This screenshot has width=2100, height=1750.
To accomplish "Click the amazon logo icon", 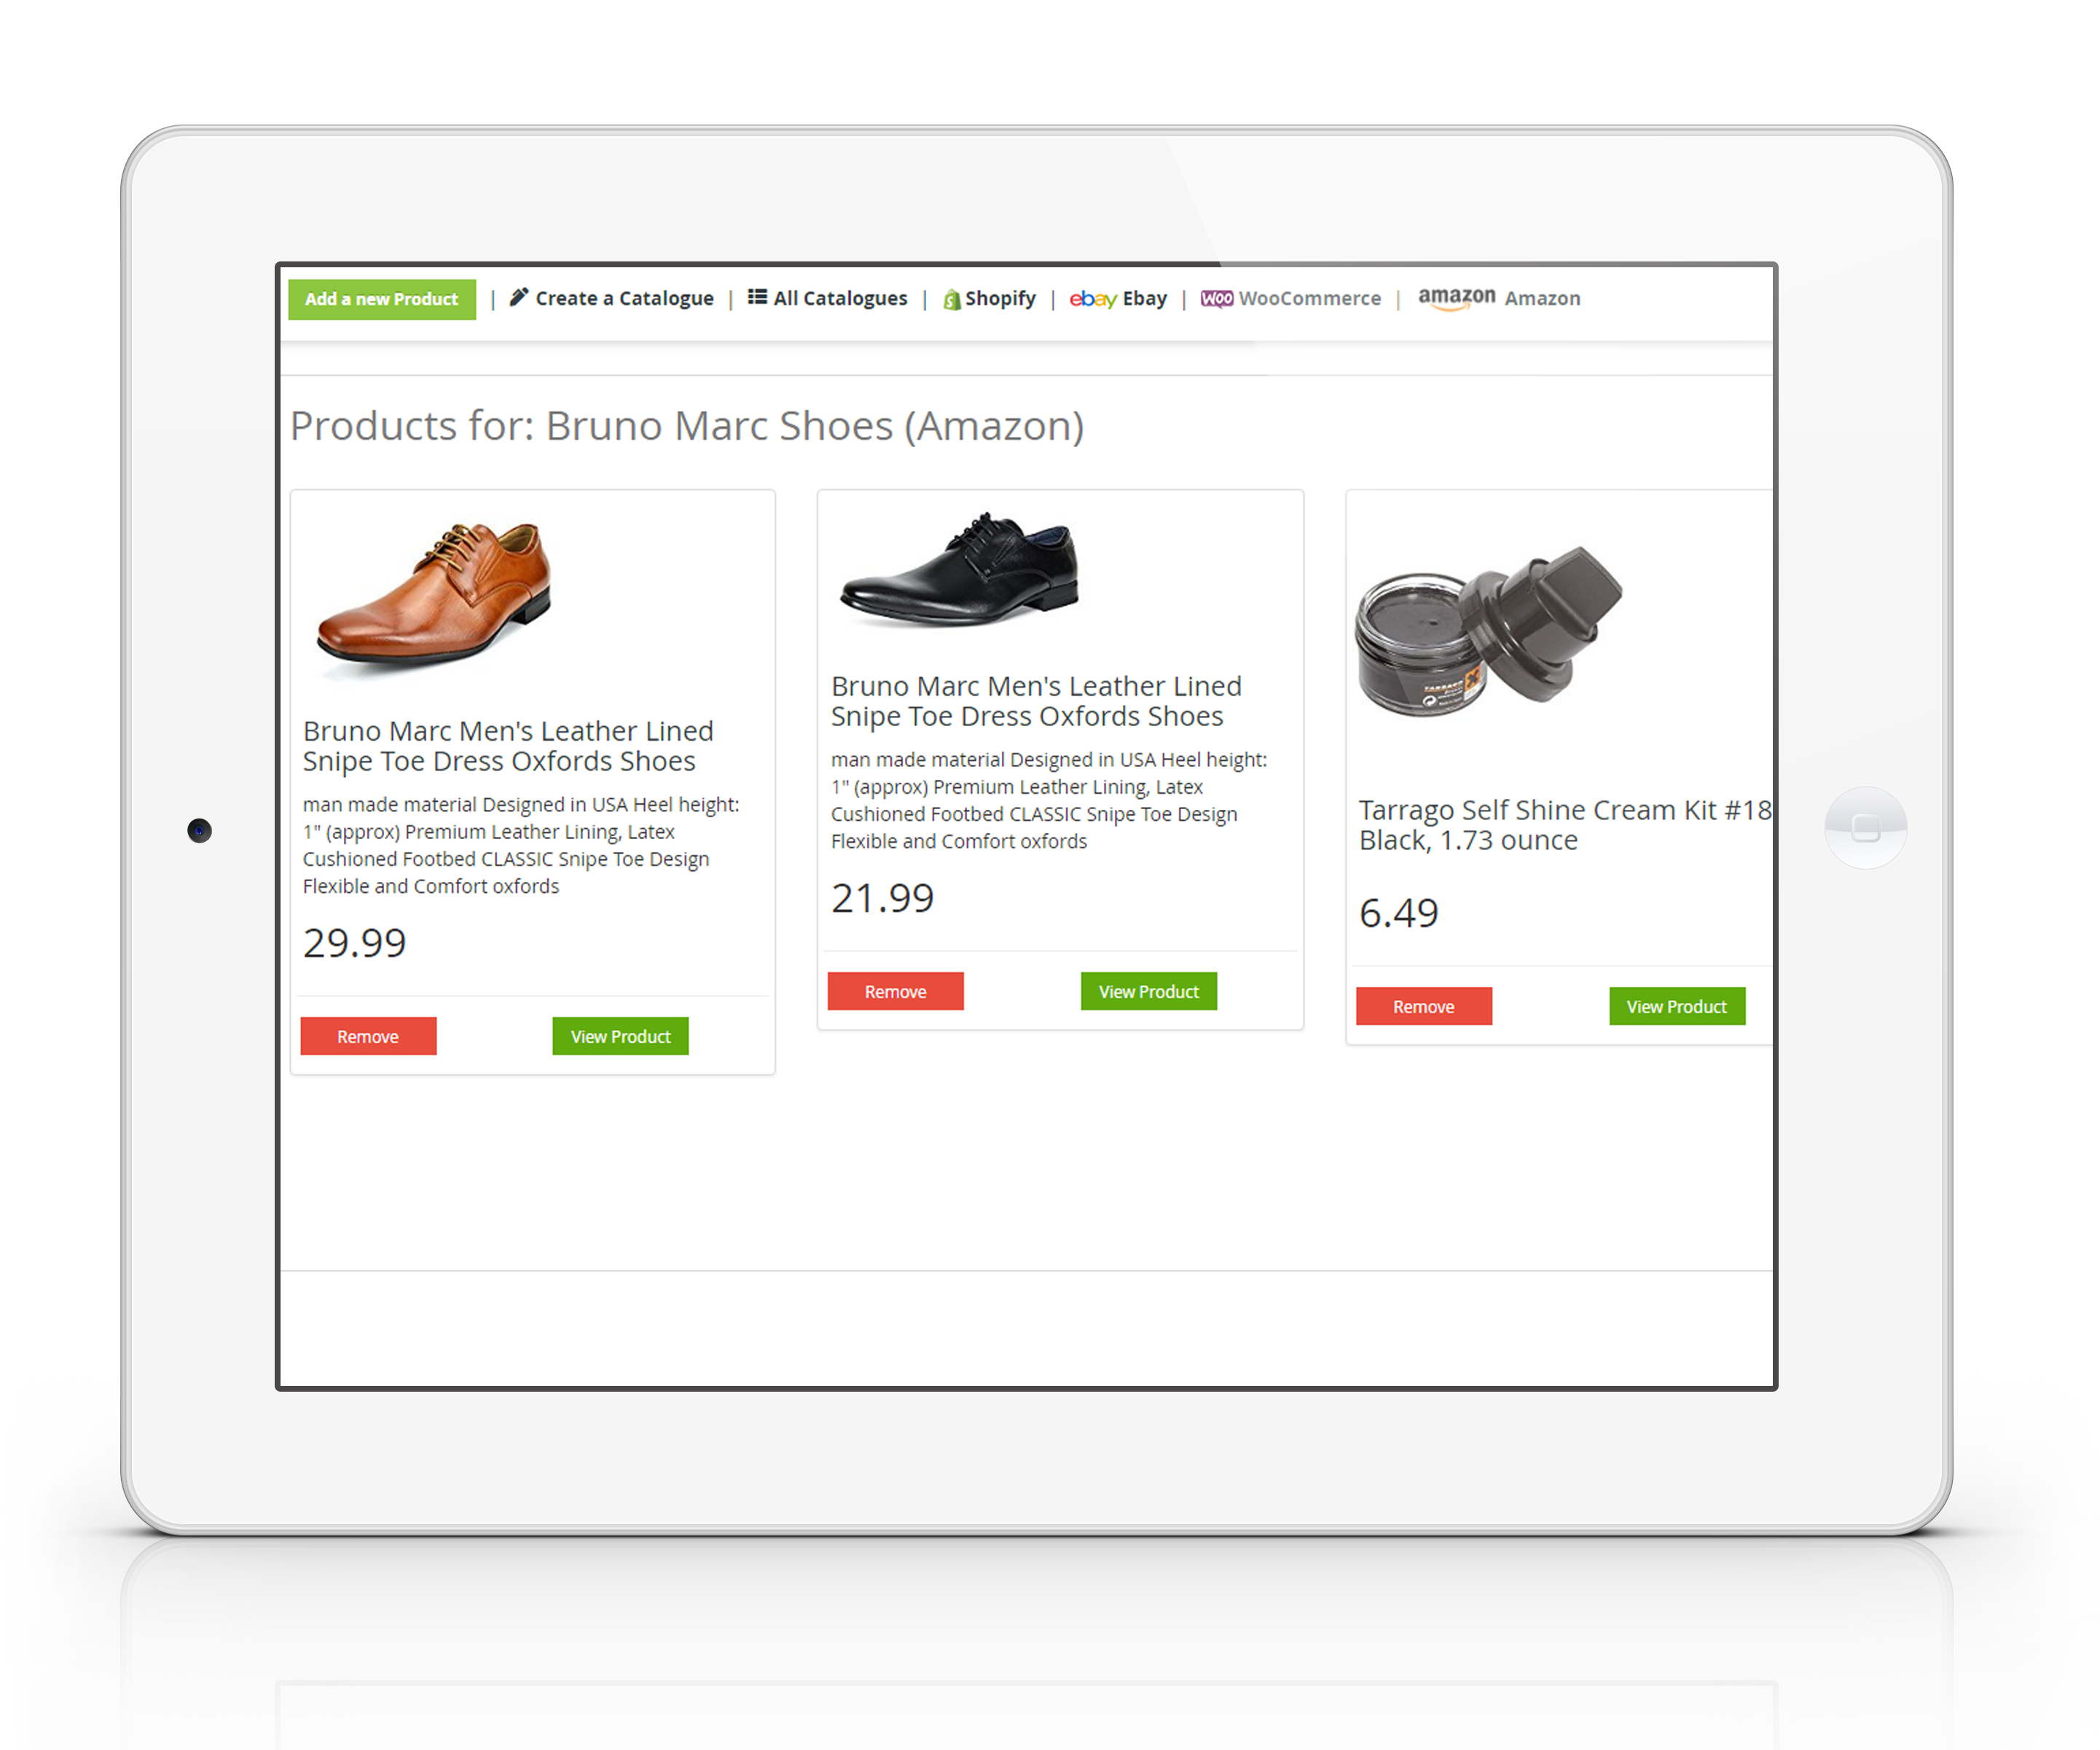I will (x=1456, y=298).
